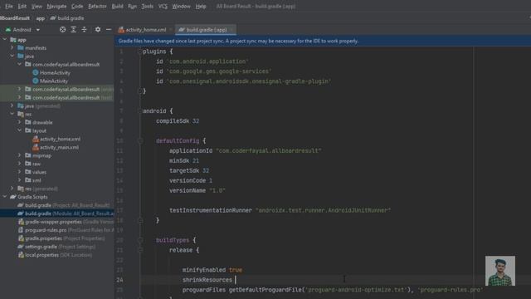
Task: Click Select Opened File target icon
Action: coord(63,30)
